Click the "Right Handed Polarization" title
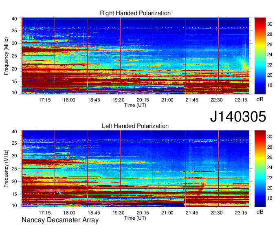This screenshot has width=277, height=225. [135, 13]
